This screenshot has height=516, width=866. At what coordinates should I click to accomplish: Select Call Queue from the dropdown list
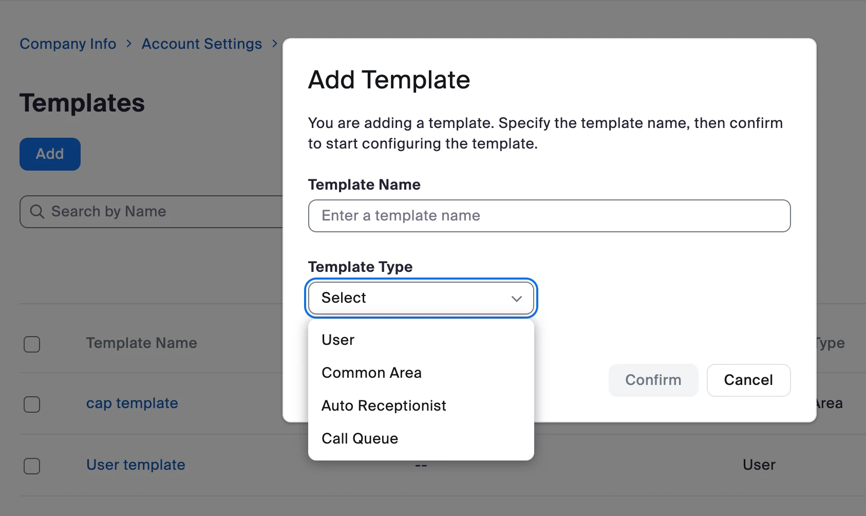point(360,438)
